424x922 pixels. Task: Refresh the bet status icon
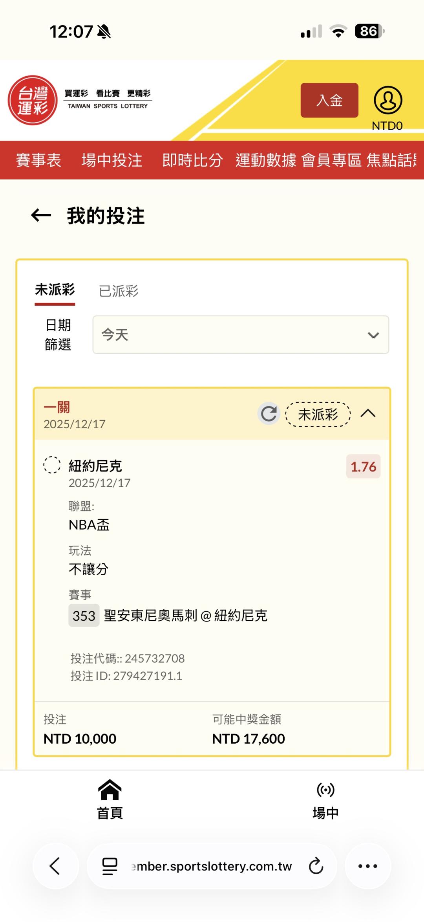[x=269, y=414]
